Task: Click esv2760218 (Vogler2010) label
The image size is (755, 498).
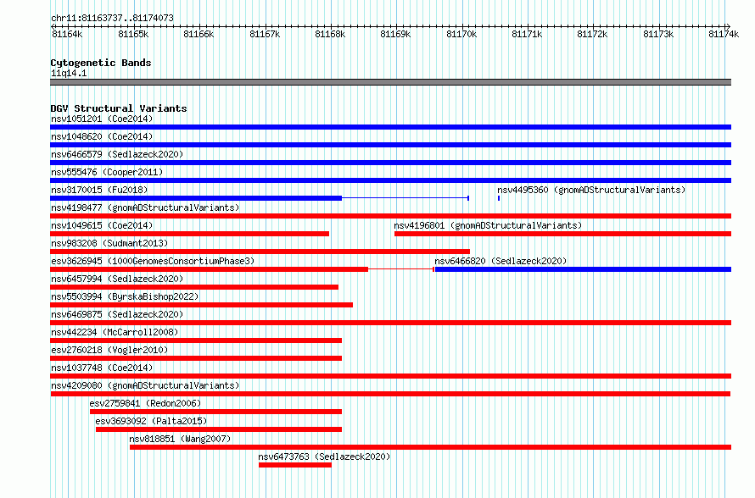Action: 109,350
